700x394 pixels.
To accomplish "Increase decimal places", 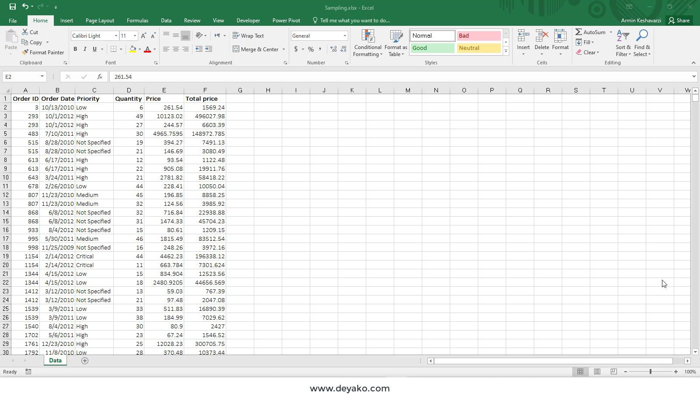I will pyautogui.click(x=333, y=49).
